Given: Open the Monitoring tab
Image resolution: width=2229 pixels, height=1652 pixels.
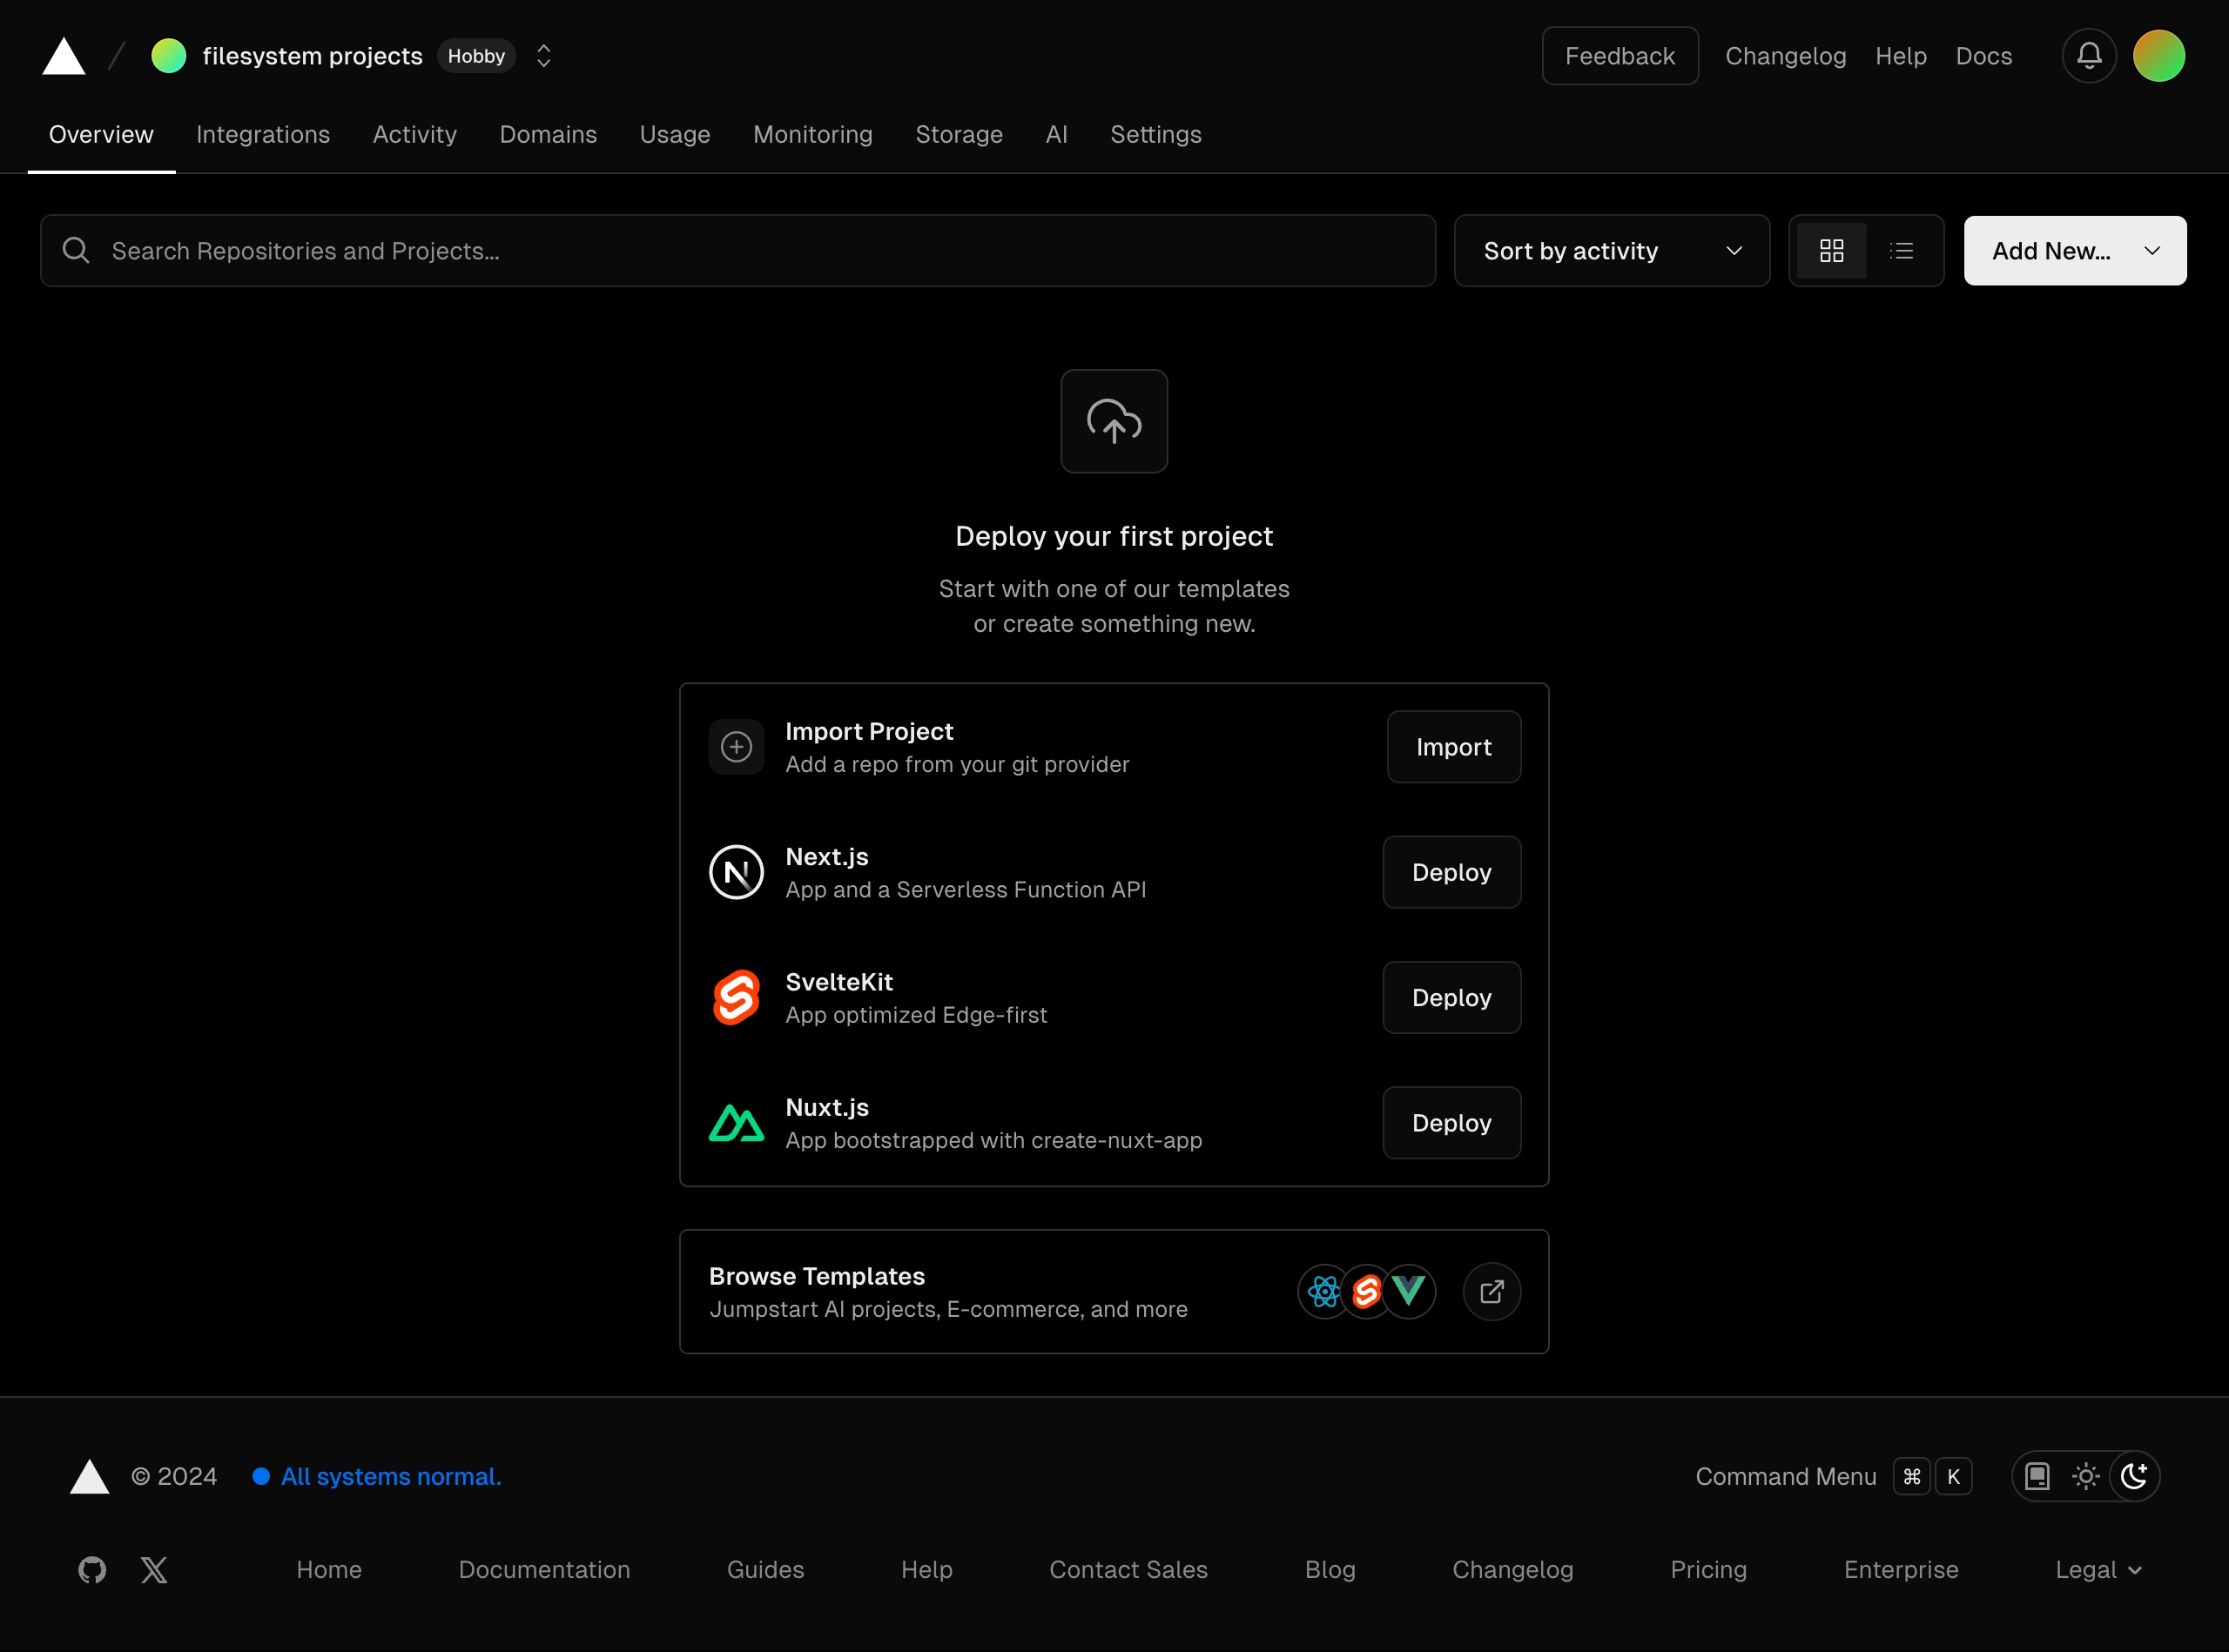Looking at the screenshot, I should point(812,134).
